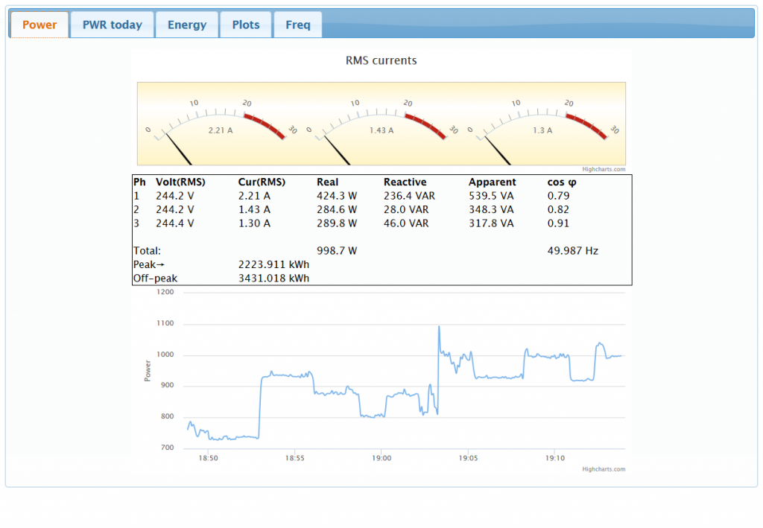Click the 1.43 A gauge reading
This screenshot has height=528, width=763.
point(381,130)
